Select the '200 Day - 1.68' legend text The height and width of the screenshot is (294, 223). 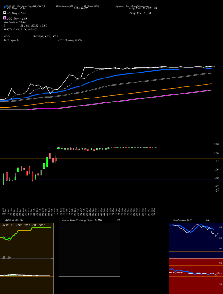tap(17, 19)
